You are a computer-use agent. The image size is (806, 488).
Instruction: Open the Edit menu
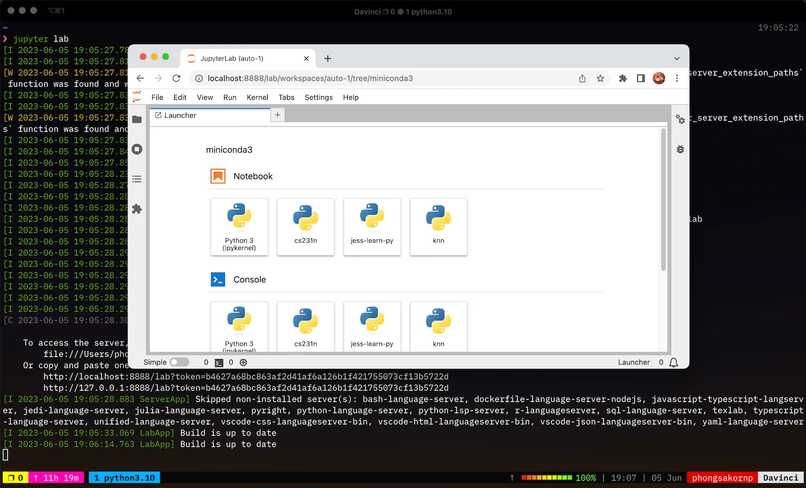[180, 97]
